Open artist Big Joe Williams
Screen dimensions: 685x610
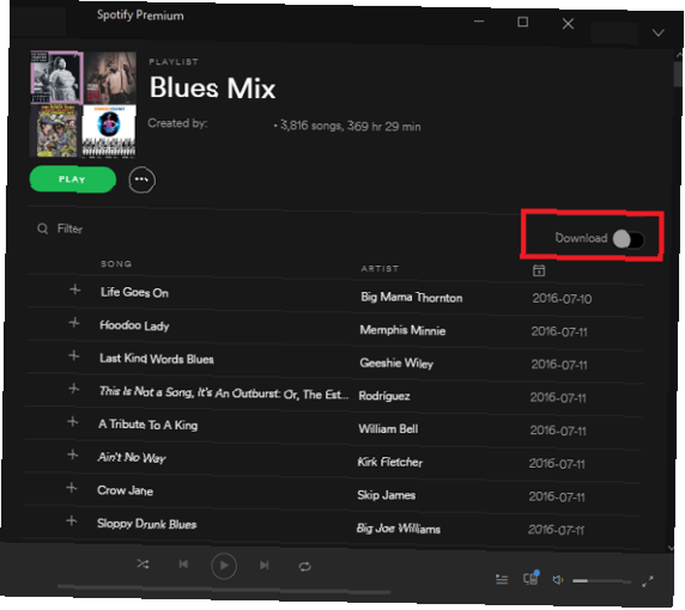pos(399,529)
